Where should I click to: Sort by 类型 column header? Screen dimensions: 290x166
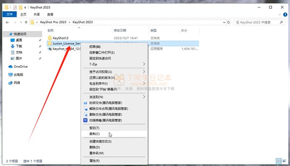click(x=153, y=30)
